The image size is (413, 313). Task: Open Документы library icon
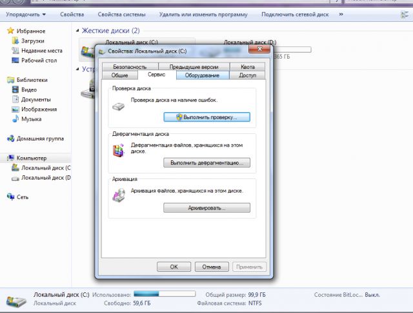[15, 99]
